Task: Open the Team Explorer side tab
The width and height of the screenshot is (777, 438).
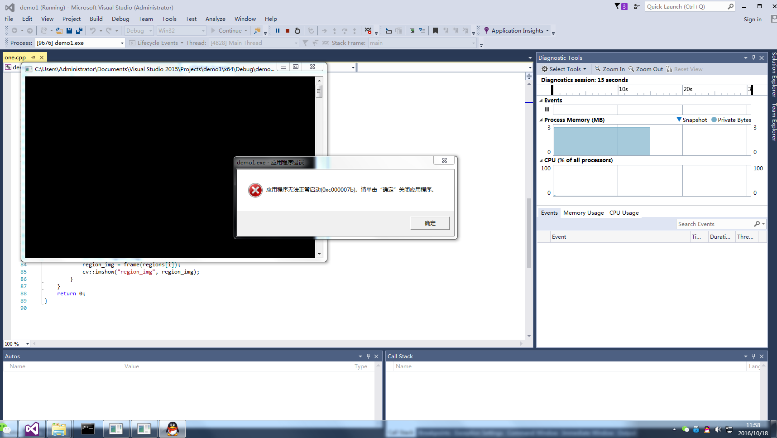Action: coord(774,122)
